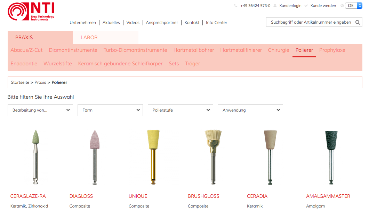Click the Keramik text under CERADIA

[x=255, y=206]
